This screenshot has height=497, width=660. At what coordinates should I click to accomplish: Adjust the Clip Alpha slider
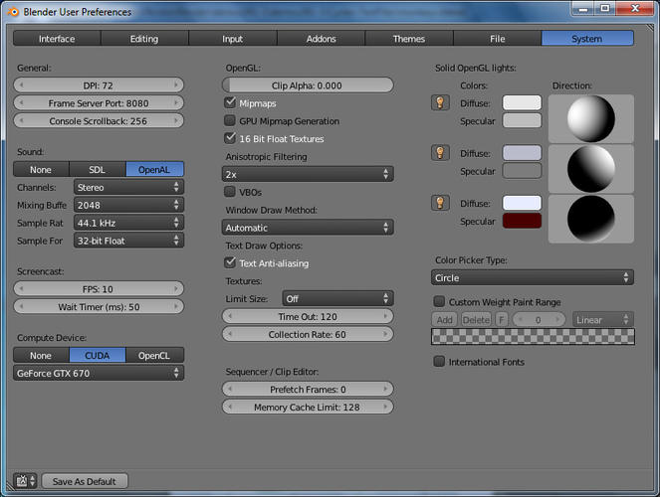(308, 85)
